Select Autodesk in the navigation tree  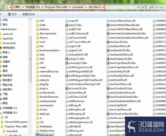pos(12,131)
